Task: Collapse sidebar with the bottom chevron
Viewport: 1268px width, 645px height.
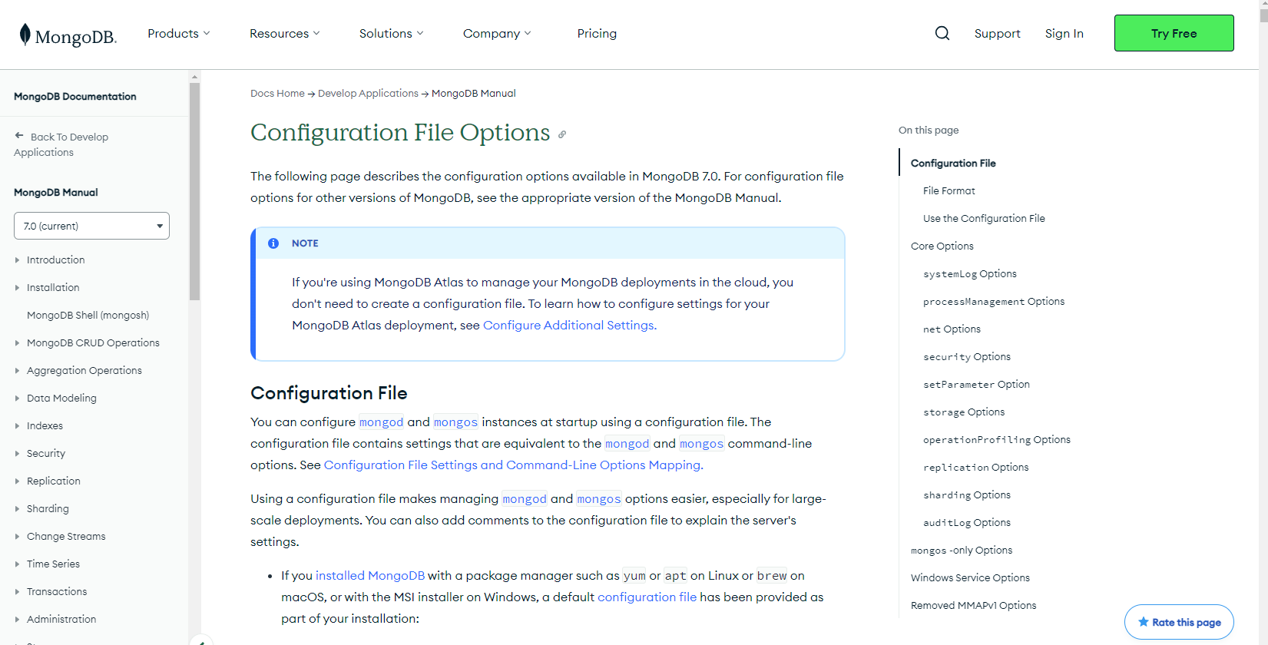Action: pyautogui.click(x=200, y=640)
